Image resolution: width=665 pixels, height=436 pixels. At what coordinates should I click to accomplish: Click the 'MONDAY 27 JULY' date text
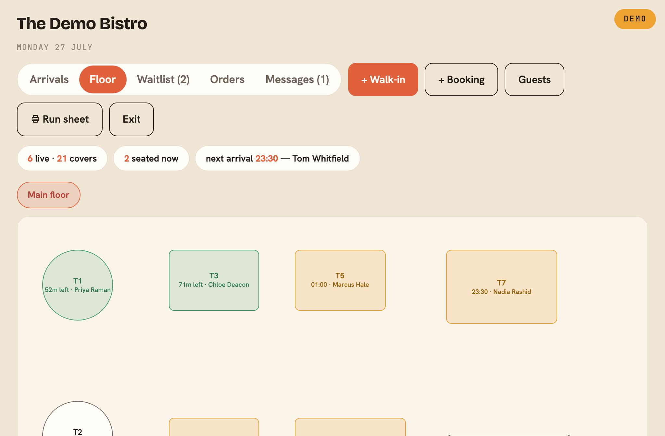pyautogui.click(x=55, y=47)
